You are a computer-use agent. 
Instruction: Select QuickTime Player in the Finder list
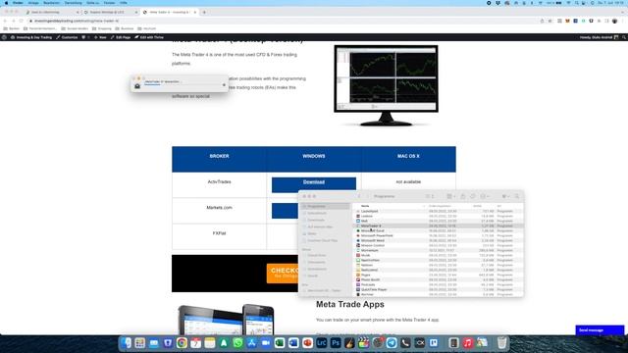(x=439, y=289)
